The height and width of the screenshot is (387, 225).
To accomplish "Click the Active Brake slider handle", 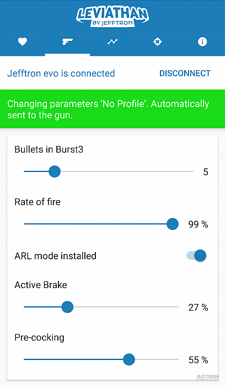I will tap(67, 307).
